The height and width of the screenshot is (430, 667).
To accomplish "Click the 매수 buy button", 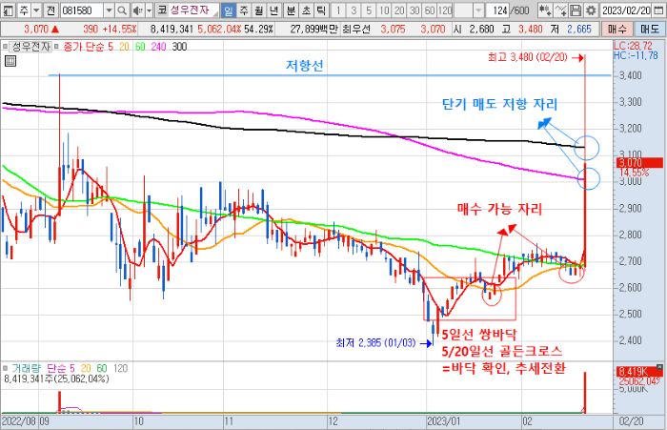I will pos(617,29).
